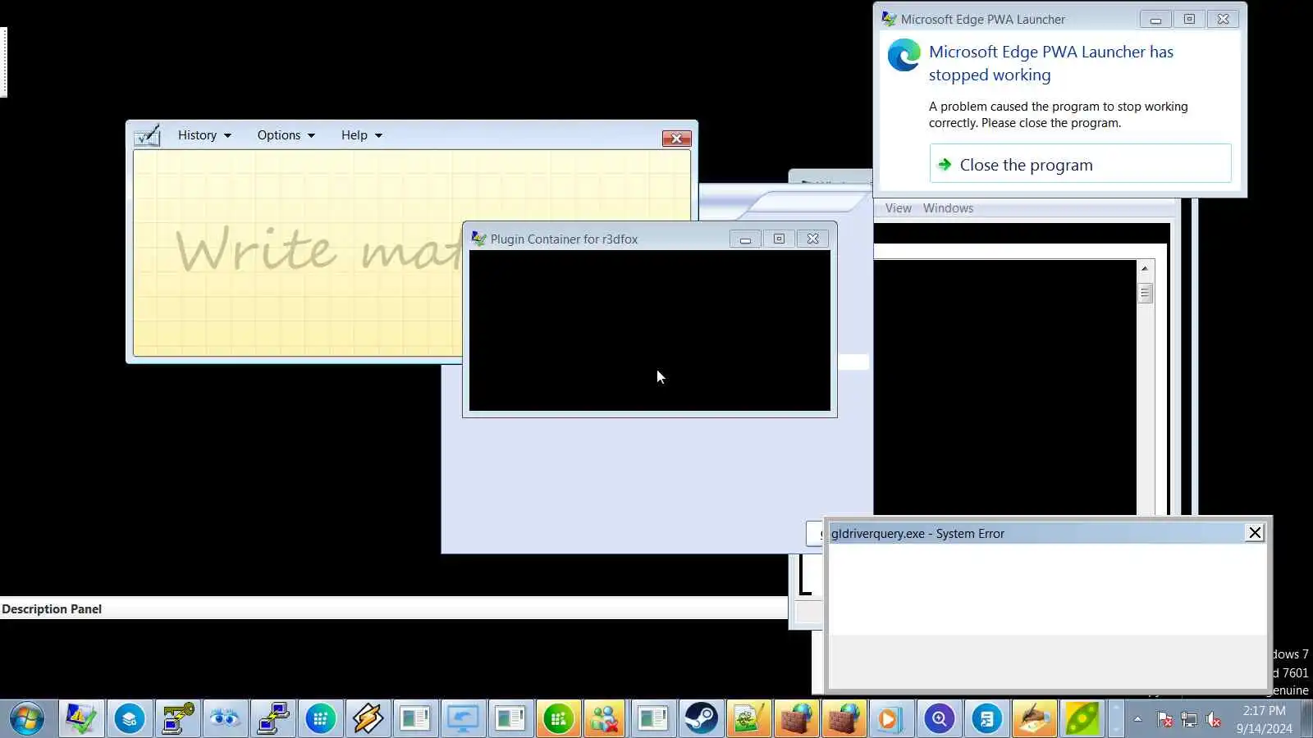Open the blue monitor icon on the taskbar

click(463, 719)
